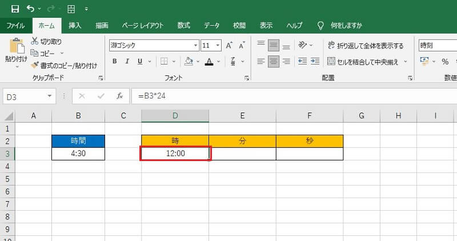Click the increase font size icon
Viewport: 457px width, 241px height.
pyautogui.click(x=229, y=46)
